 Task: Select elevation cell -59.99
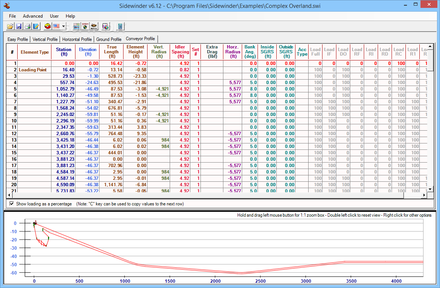(x=87, y=121)
